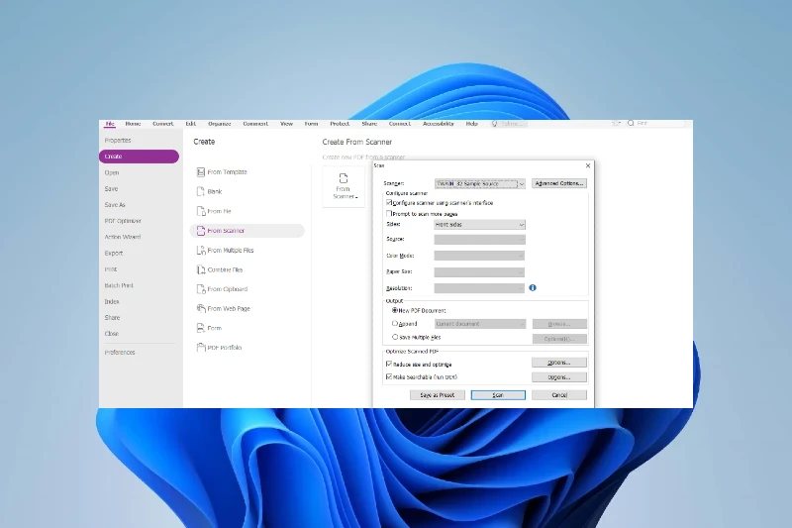The image size is (792, 528).
Task: Open the Resolution dropdown
Action: pos(479,288)
